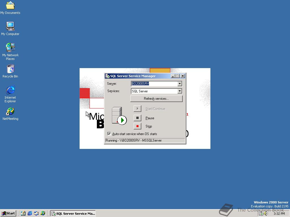Image resolution: width=290 pixels, height=217 pixels.
Task: Click the Pause label text
Action: (x=150, y=118)
